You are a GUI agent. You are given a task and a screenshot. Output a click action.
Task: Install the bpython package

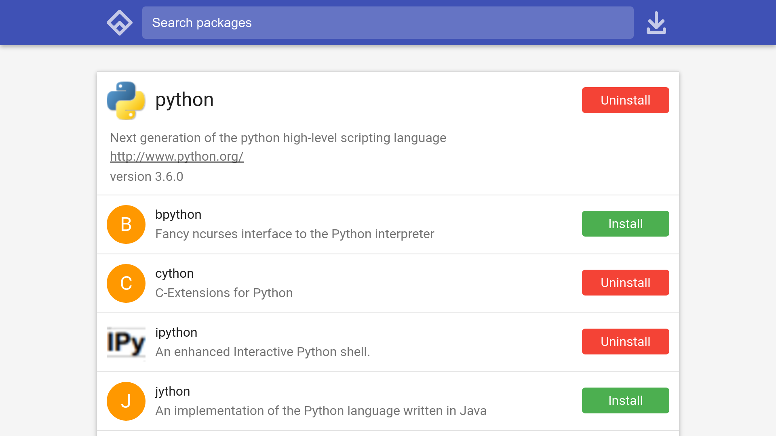coord(626,224)
